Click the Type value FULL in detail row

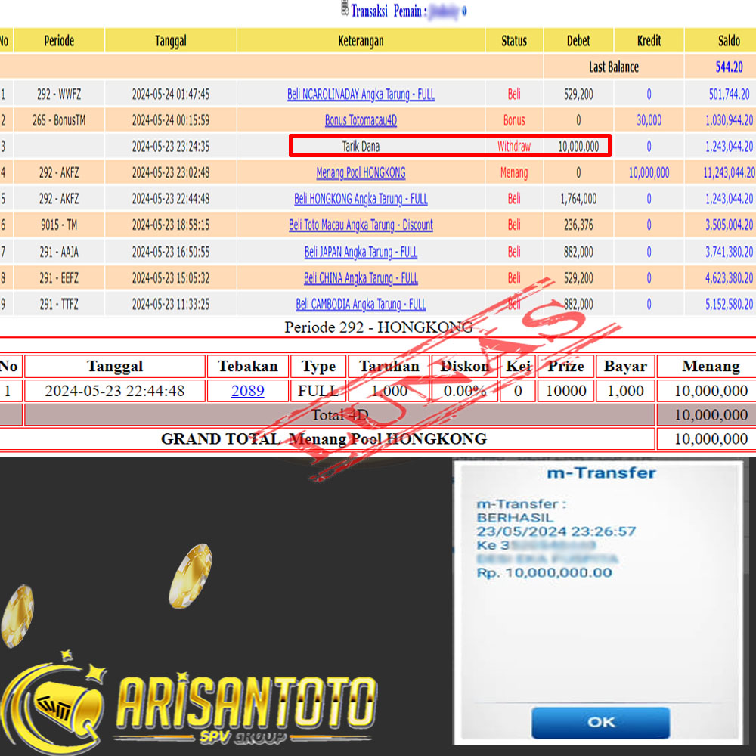click(318, 391)
